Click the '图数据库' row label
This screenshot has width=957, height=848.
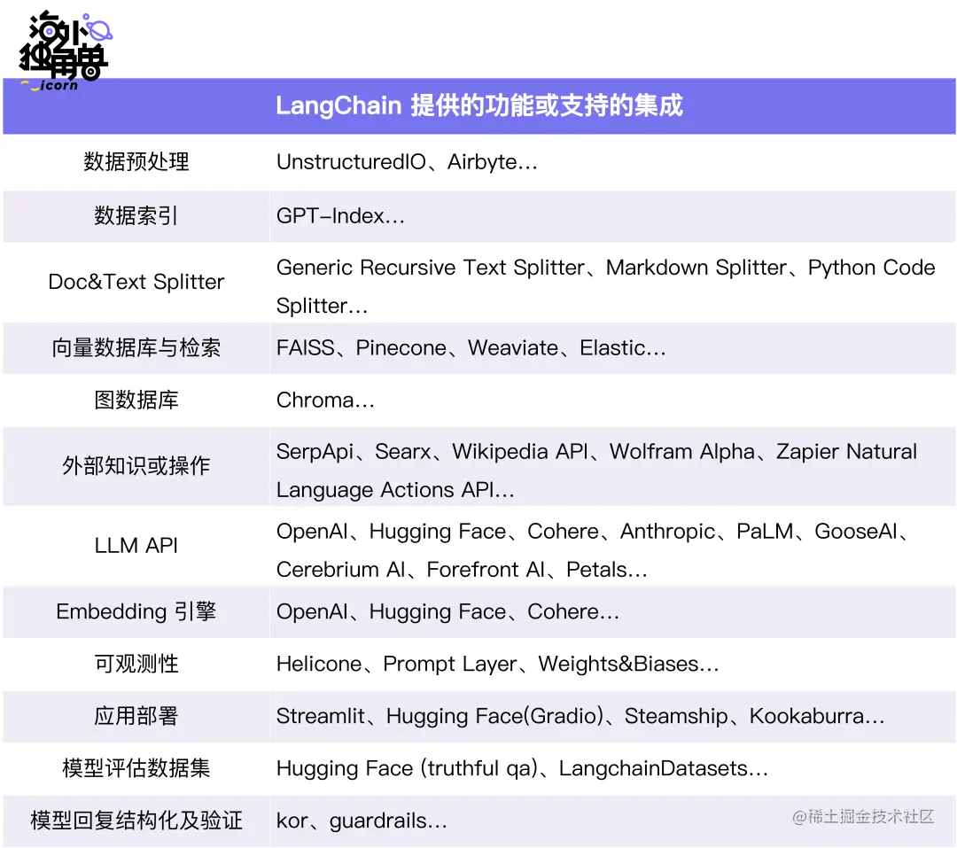point(136,400)
